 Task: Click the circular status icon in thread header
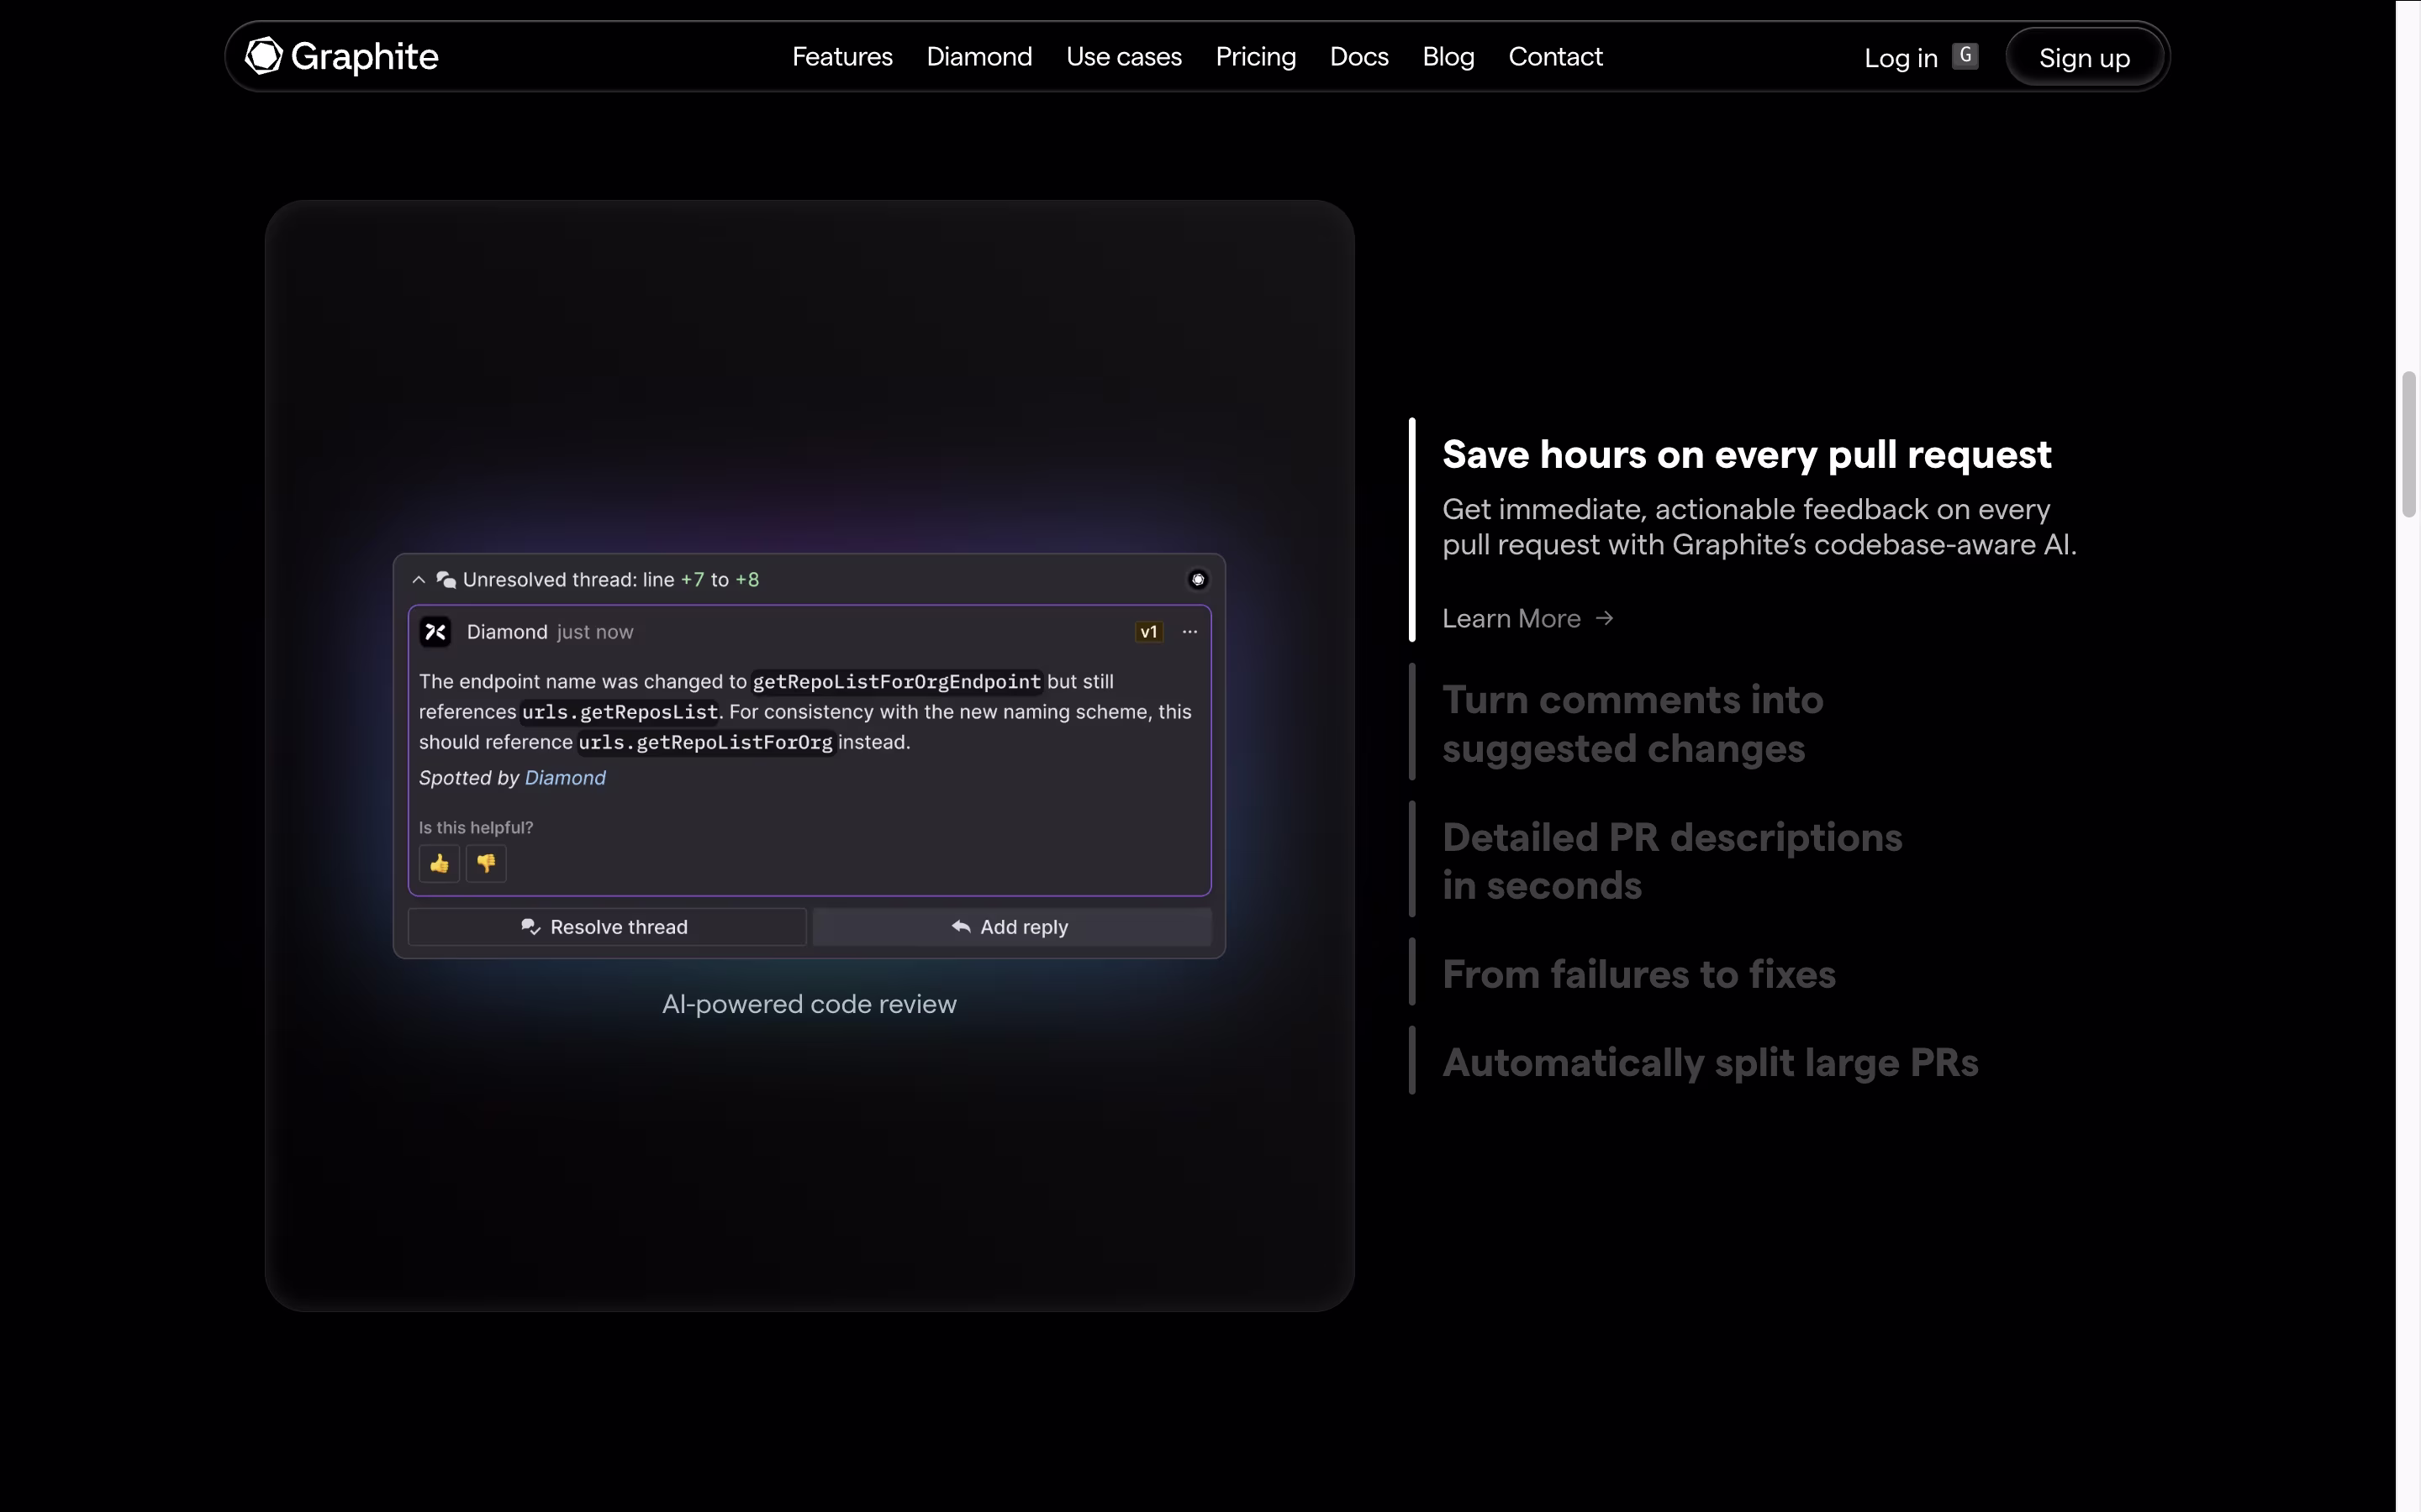coord(1198,580)
